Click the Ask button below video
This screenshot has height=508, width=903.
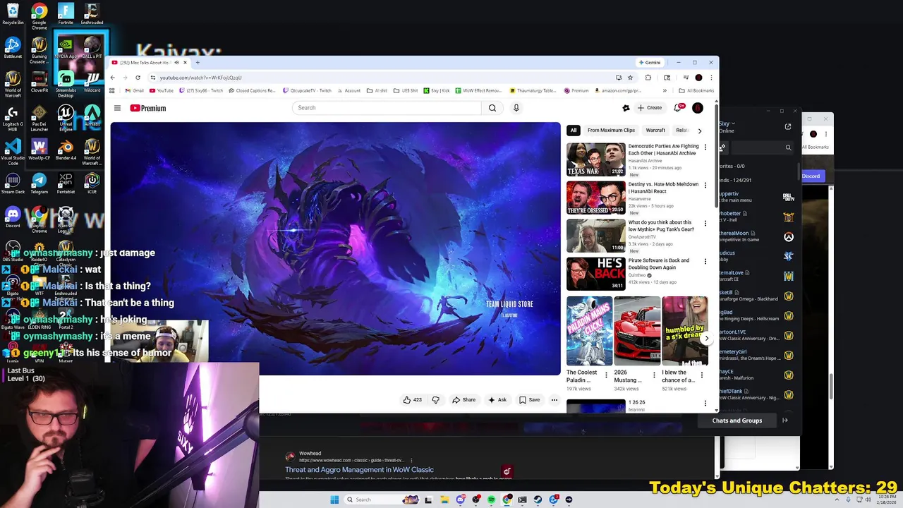pos(497,400)
